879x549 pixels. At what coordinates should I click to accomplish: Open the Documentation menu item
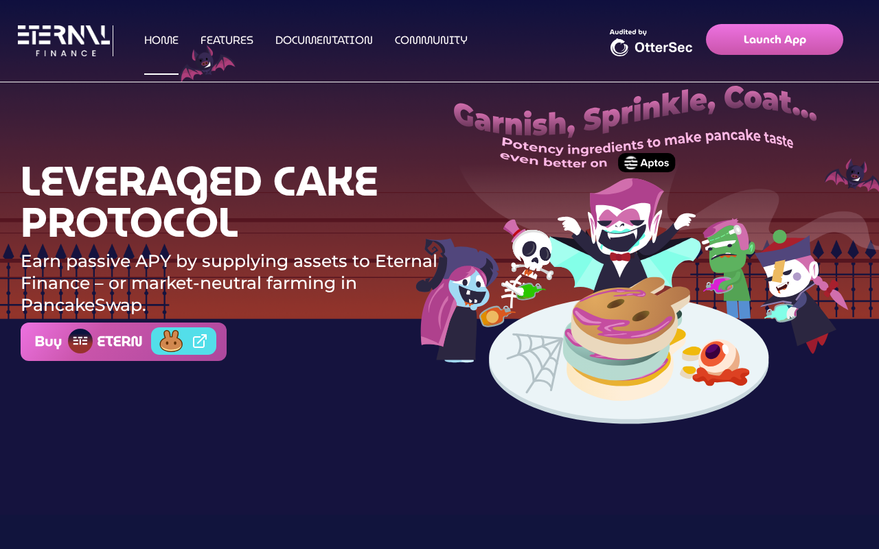coord(324,40)
